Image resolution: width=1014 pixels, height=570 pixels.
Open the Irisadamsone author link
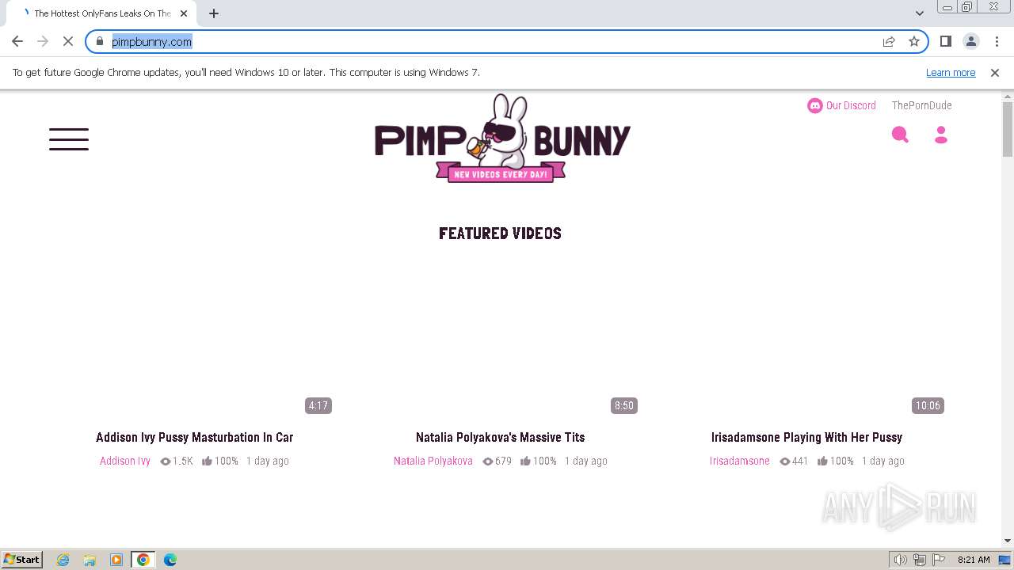tap(740, 461)
